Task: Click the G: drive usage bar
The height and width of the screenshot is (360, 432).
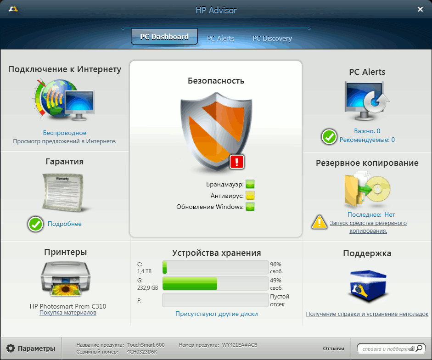Action: 215,284
